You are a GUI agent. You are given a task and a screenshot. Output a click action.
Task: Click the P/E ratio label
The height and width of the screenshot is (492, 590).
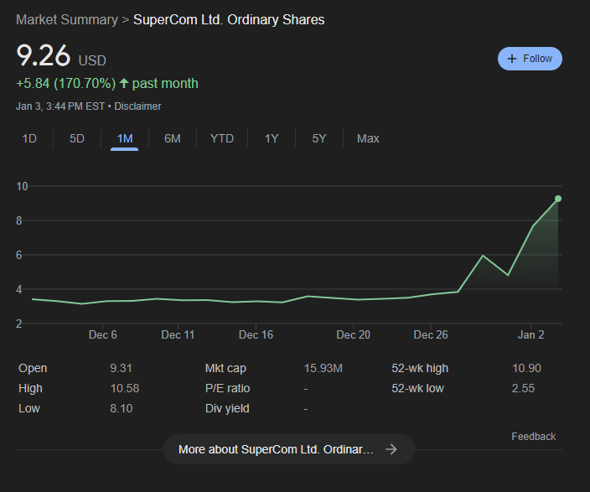[227, 388]
